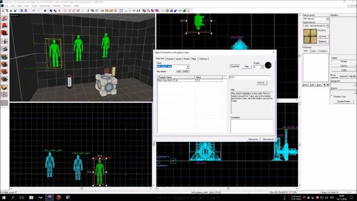Click the Übernehmen button
Screen dimensions: 357x201
pos(268,139)
